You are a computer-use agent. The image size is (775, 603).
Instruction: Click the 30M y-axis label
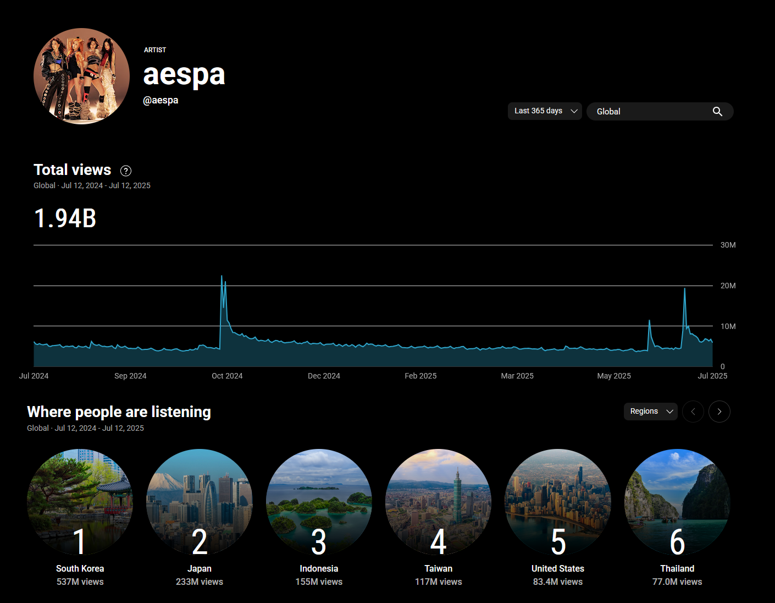(728, 245)
